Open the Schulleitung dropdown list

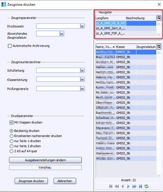(x=83, y=70)
